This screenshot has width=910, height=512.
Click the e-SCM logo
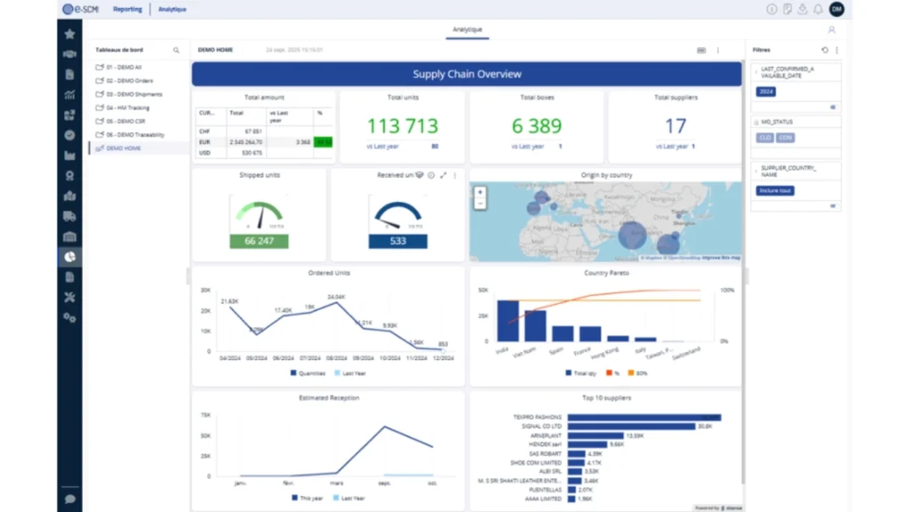81,9
